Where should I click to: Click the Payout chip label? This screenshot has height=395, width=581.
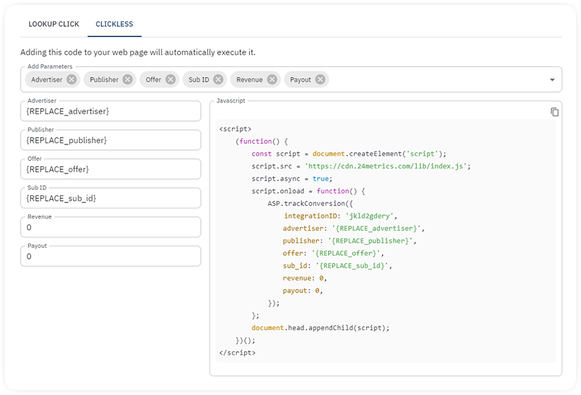click(x=301, y=80)
